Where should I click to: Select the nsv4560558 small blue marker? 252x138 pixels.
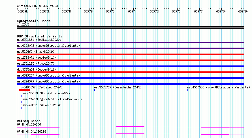click(x=188, y=90)
